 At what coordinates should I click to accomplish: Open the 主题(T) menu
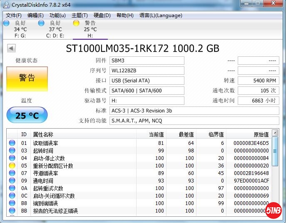click(x=80, y=15)
